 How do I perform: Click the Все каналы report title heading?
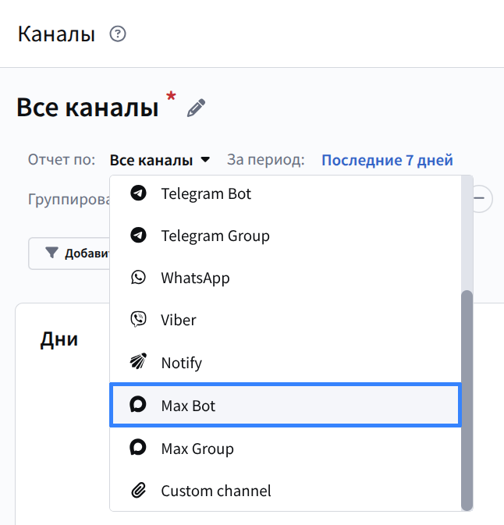click(x=87, y=108)
